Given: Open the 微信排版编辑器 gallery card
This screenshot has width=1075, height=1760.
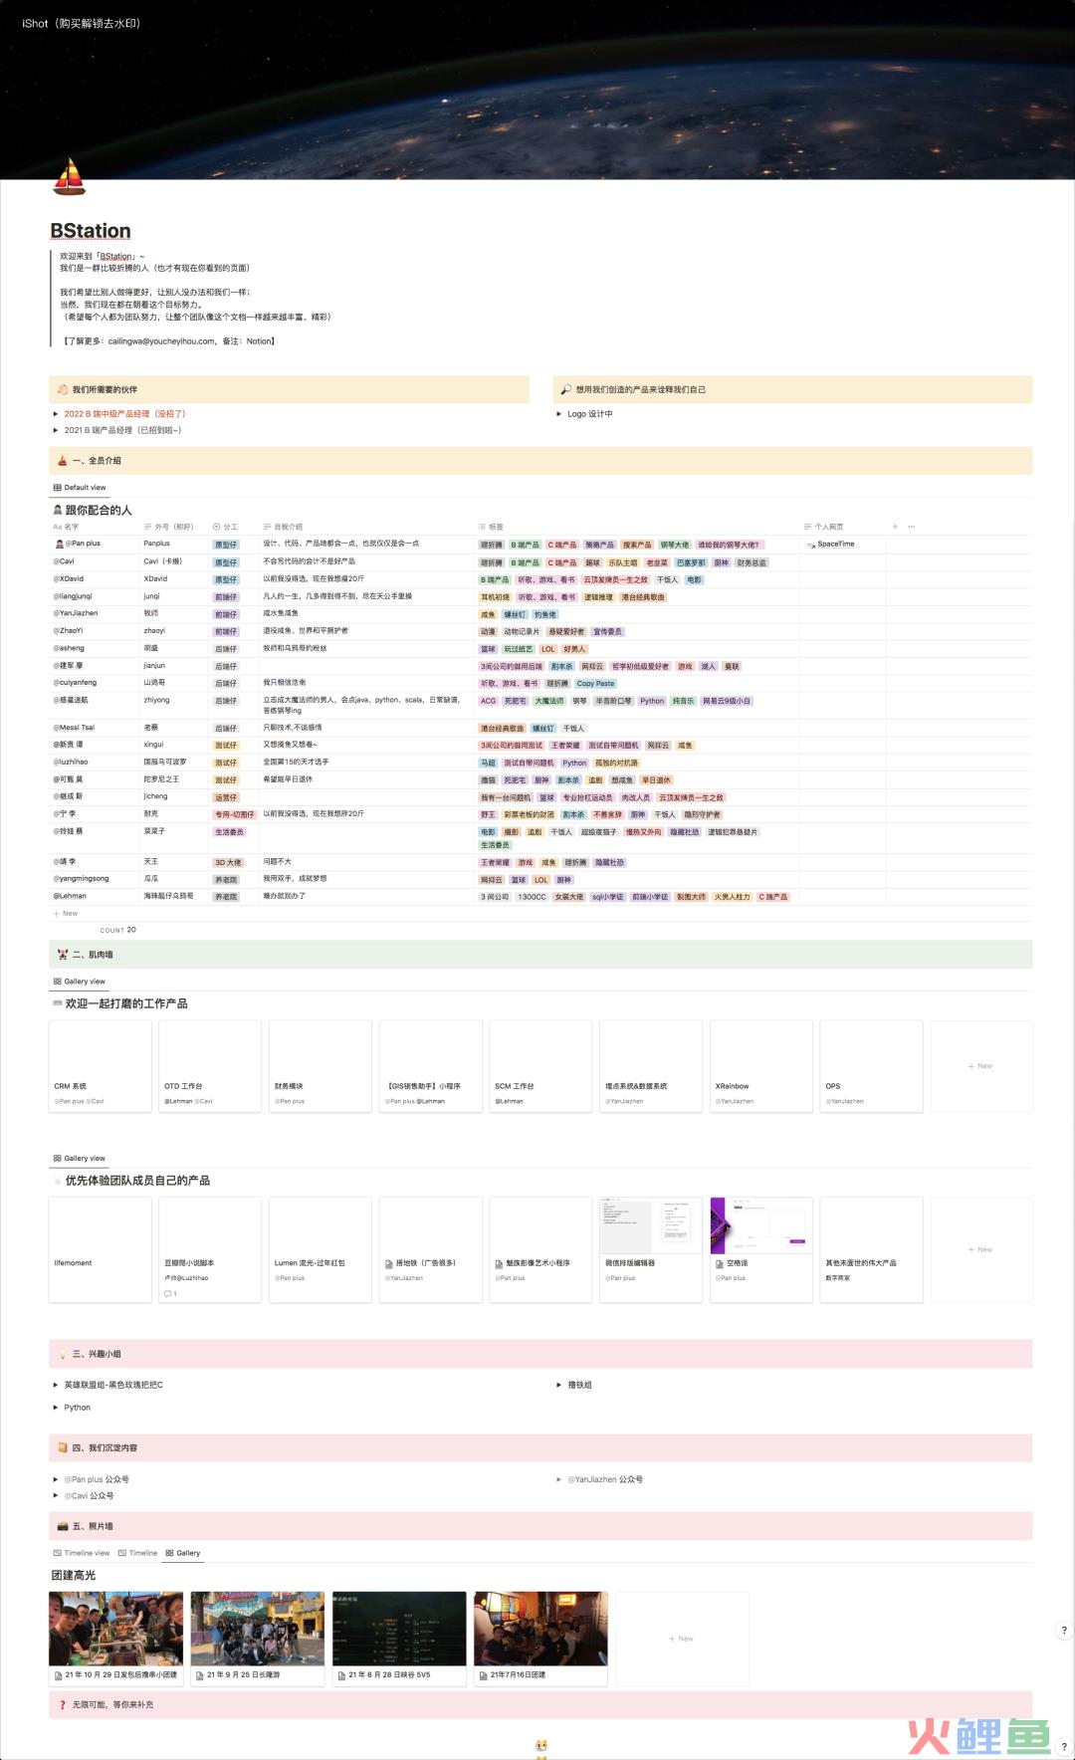Looking at the screenshot, I should point(651,1249).
